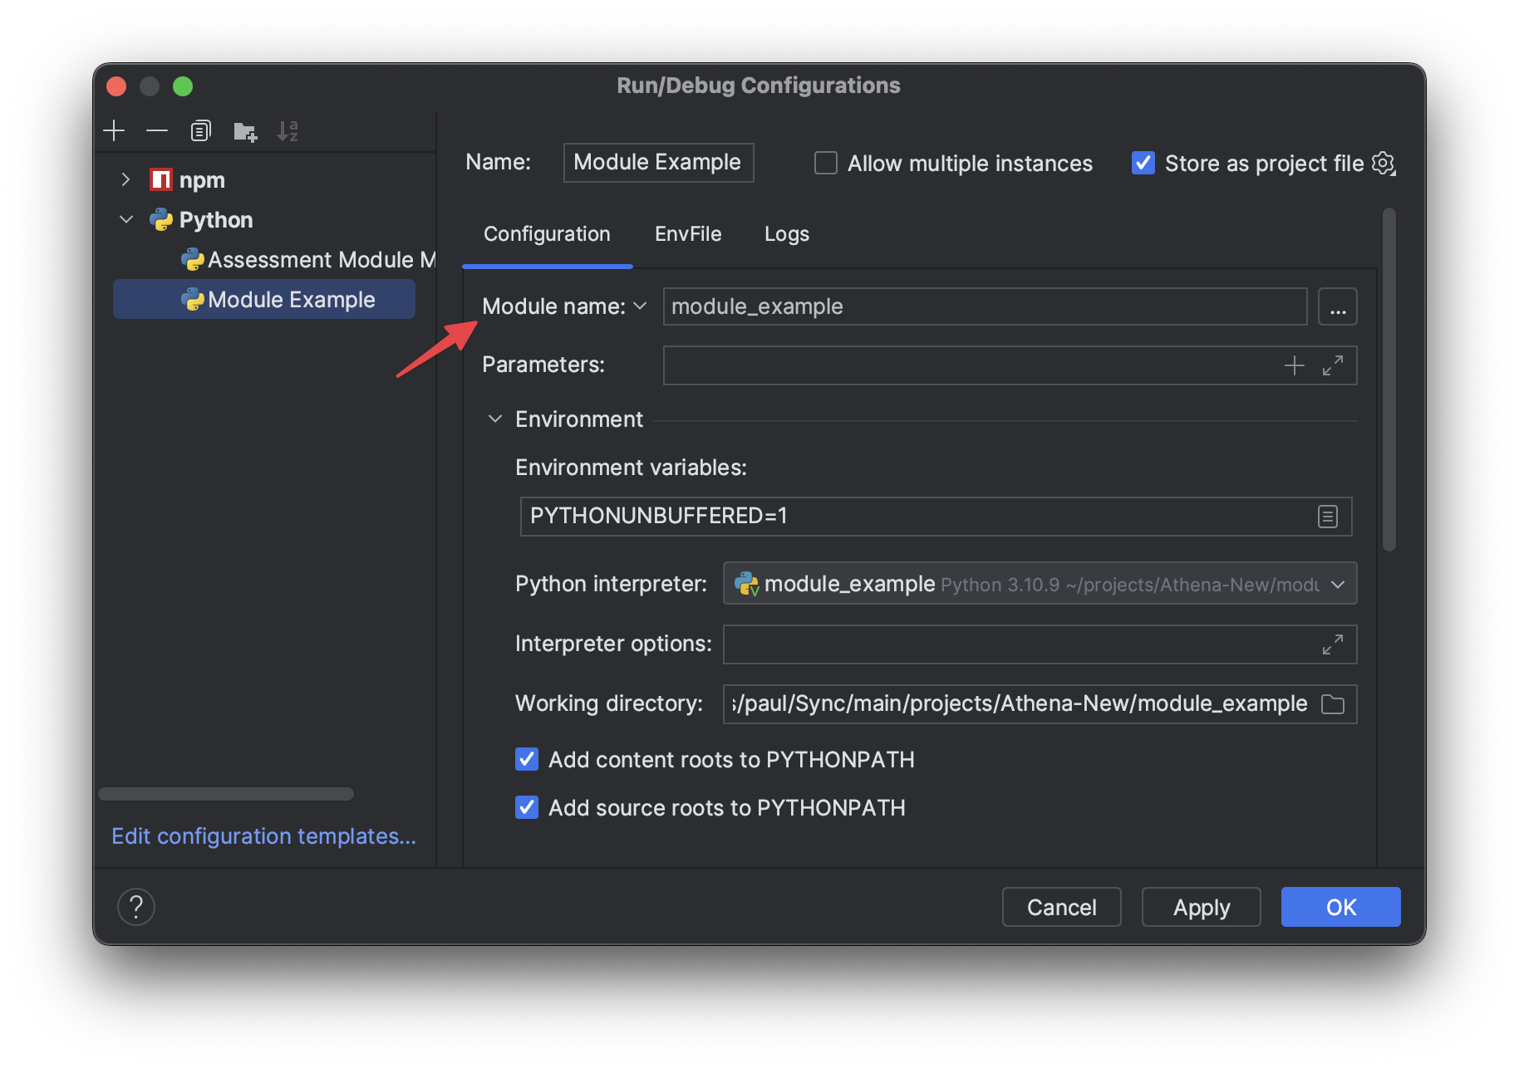Browse for working directory folder
Image resolution: width=1519 pixels, height=1068 pixels.
1333,703
